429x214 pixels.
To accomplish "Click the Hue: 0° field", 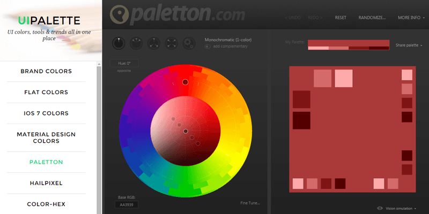I will (124, 63).
